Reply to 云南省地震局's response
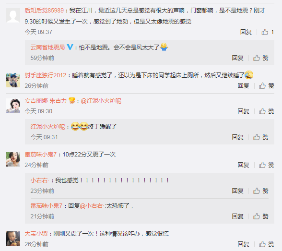 coord(237,58)
